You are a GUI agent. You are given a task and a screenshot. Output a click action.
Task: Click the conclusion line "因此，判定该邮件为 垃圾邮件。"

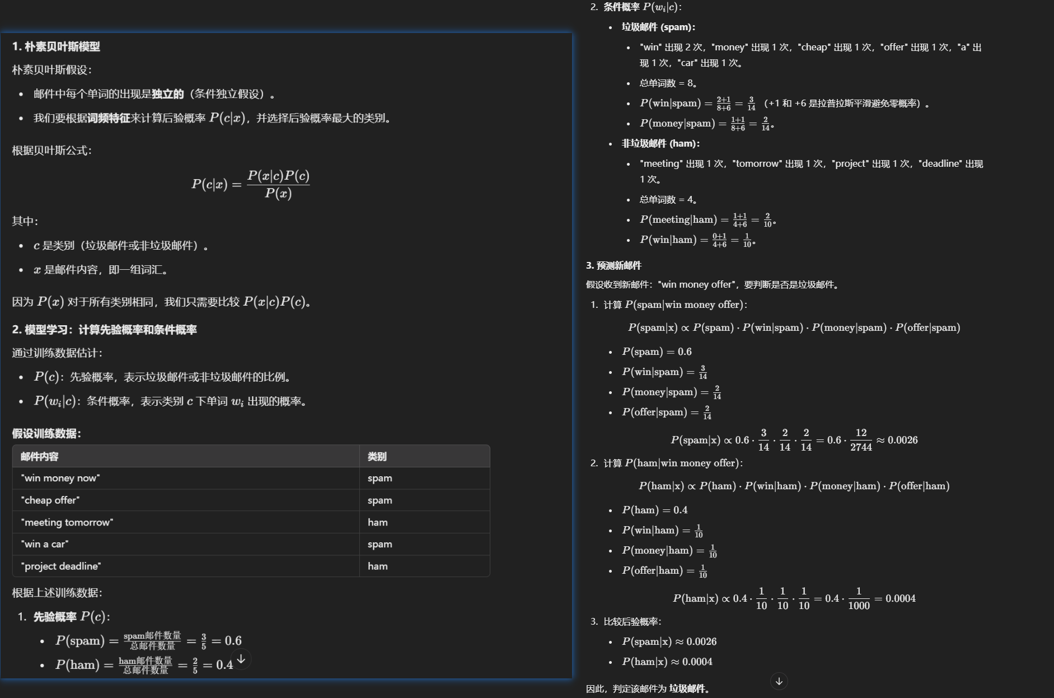tap(648, 688)
